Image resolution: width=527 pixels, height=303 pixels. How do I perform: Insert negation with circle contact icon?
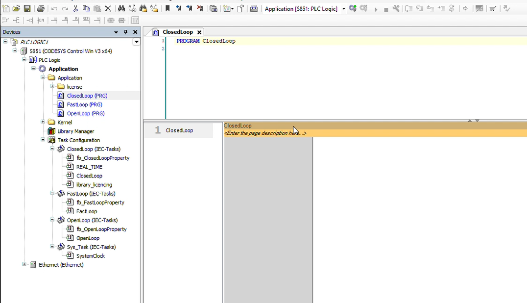[29, 21]
